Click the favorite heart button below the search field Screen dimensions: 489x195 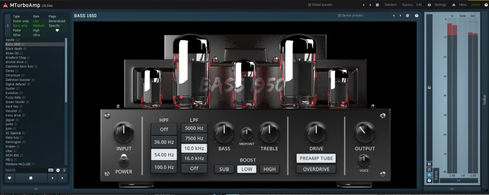(x=10, y=178)
